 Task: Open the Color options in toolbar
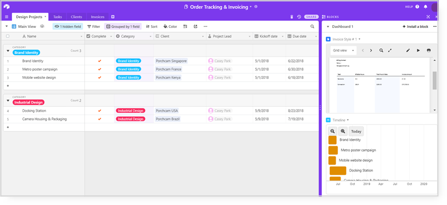point(170,26)
